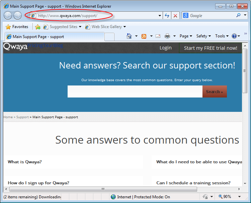Image resolution: width=251 pixels, height=203 pixels.
Task: Expand the Suggested Sites dropdown
Action: click(80, 27)
